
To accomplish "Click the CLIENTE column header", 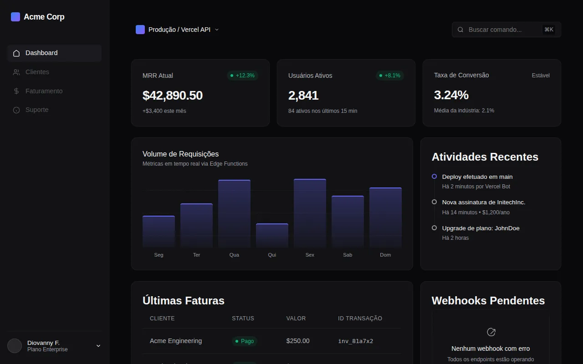I will click(162, 318).
